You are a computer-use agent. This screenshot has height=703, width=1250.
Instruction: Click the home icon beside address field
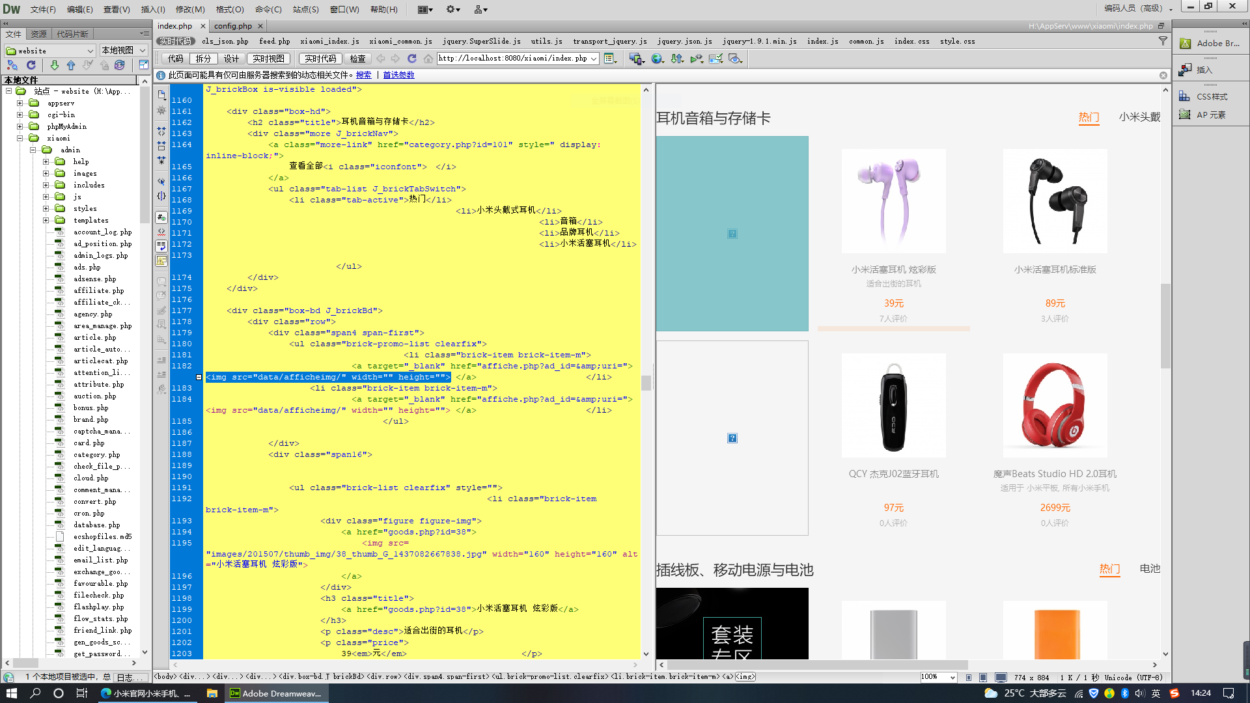click(428, 59)
